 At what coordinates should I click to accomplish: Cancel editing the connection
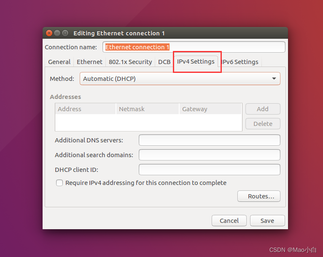229,221
